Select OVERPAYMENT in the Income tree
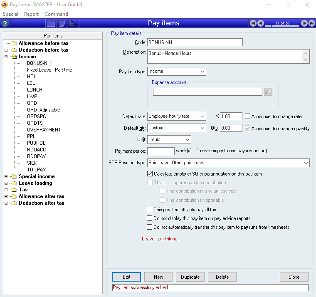Viewport: 316px width, 297px height. pyautogui.click(x=44, y=130)
